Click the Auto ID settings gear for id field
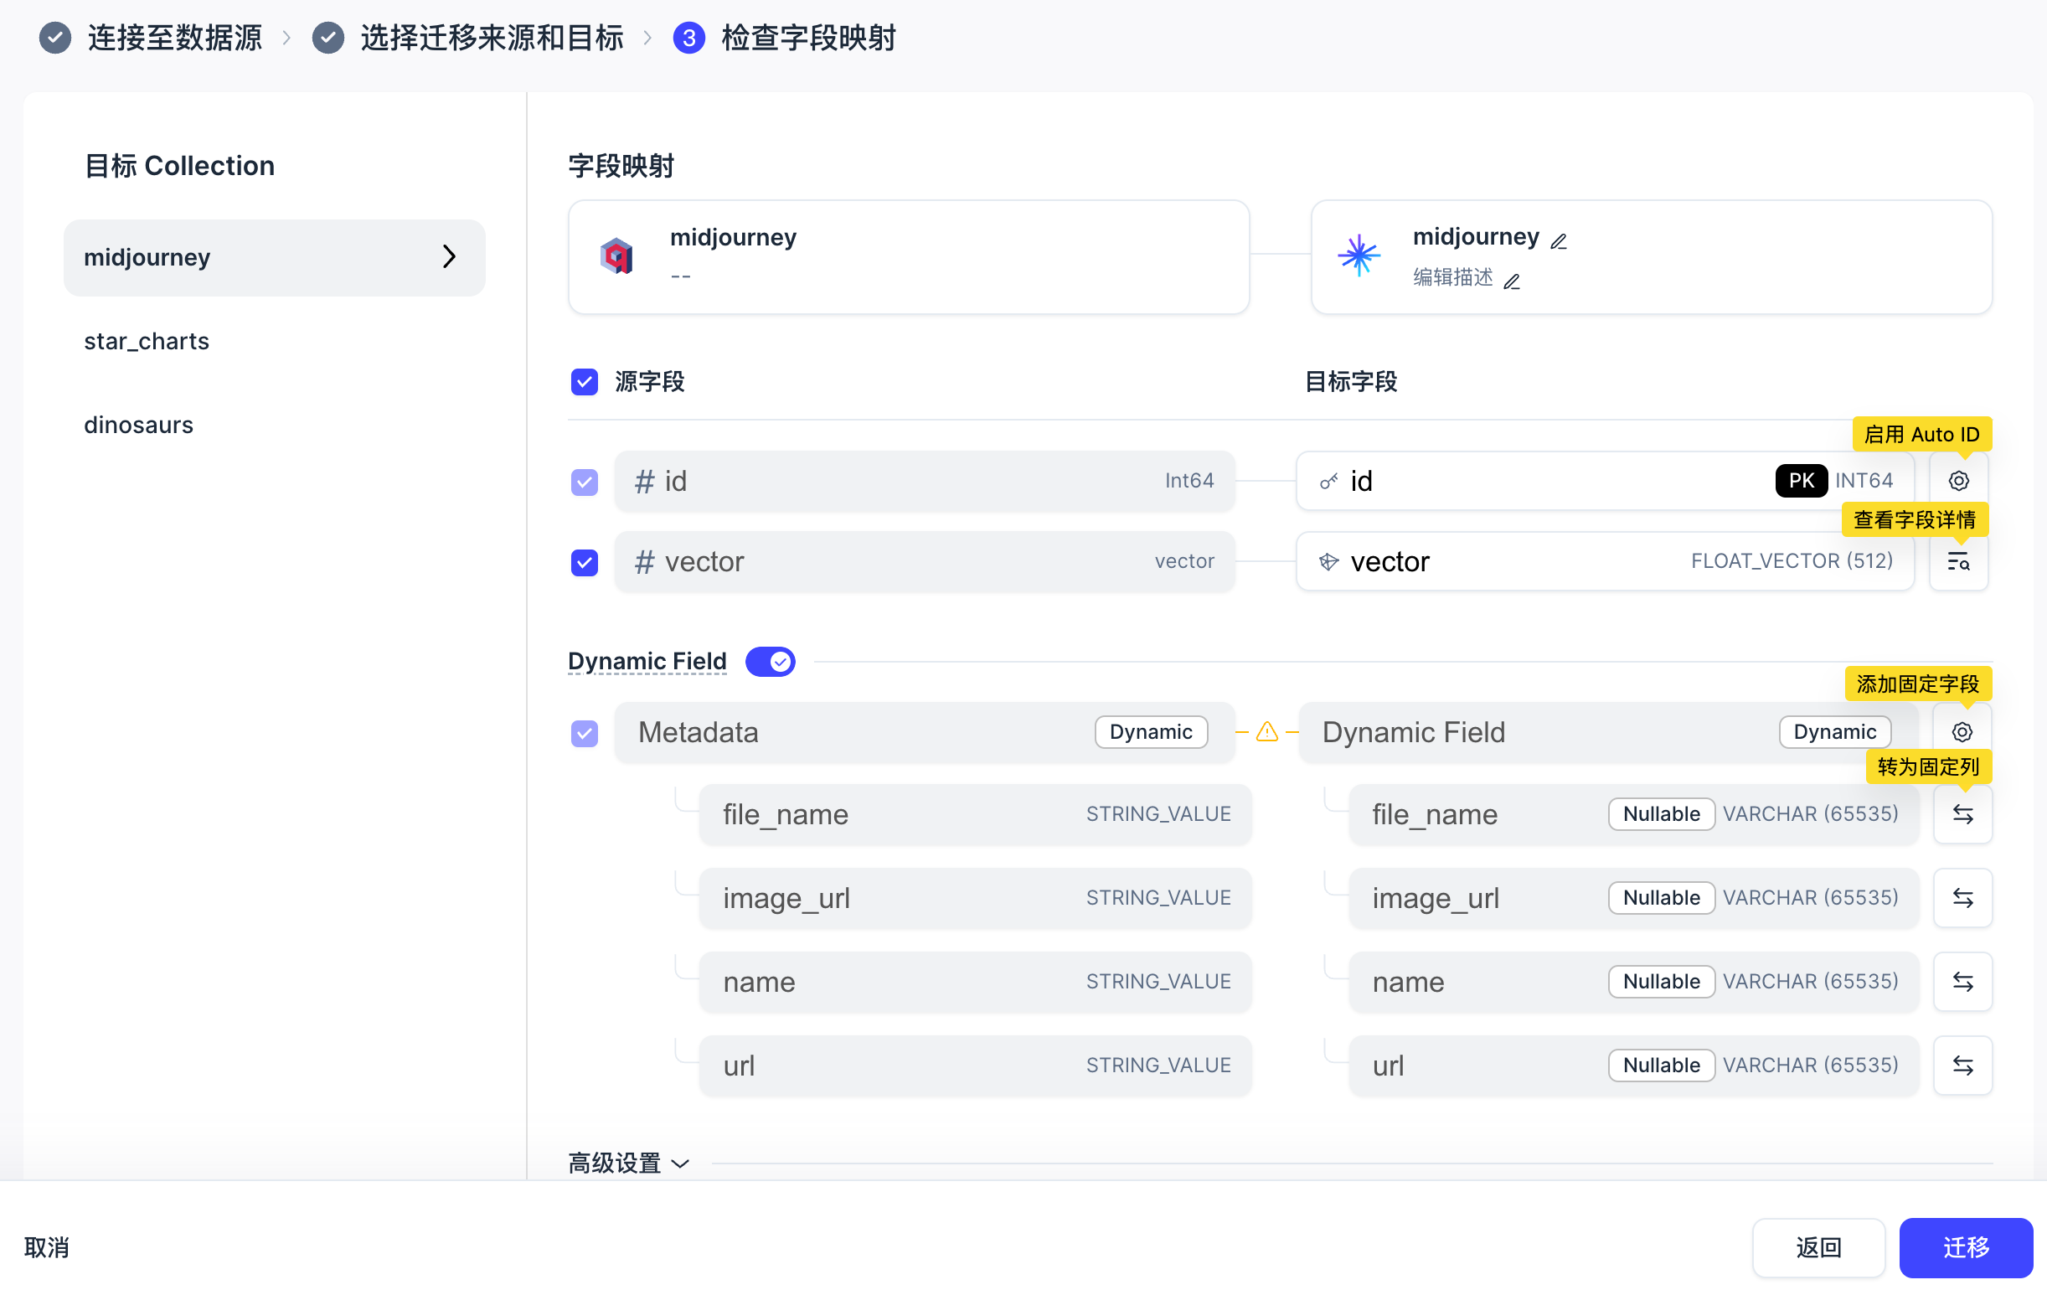 click(x=1957, y=481)
